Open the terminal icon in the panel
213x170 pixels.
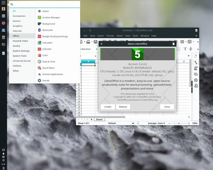coord(3,44)
